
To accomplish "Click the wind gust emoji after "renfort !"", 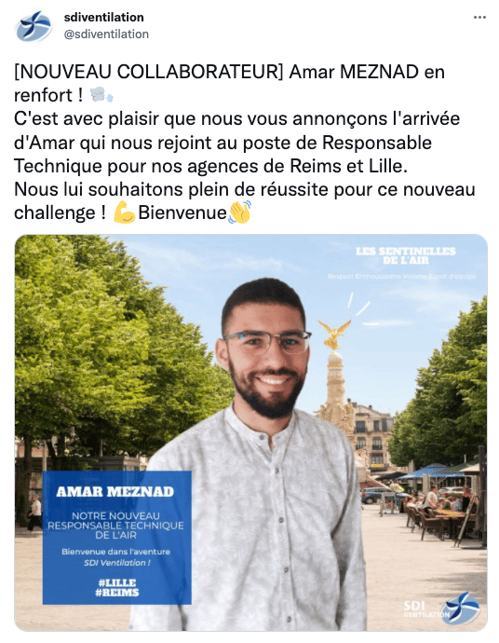I will click(101, 95).
